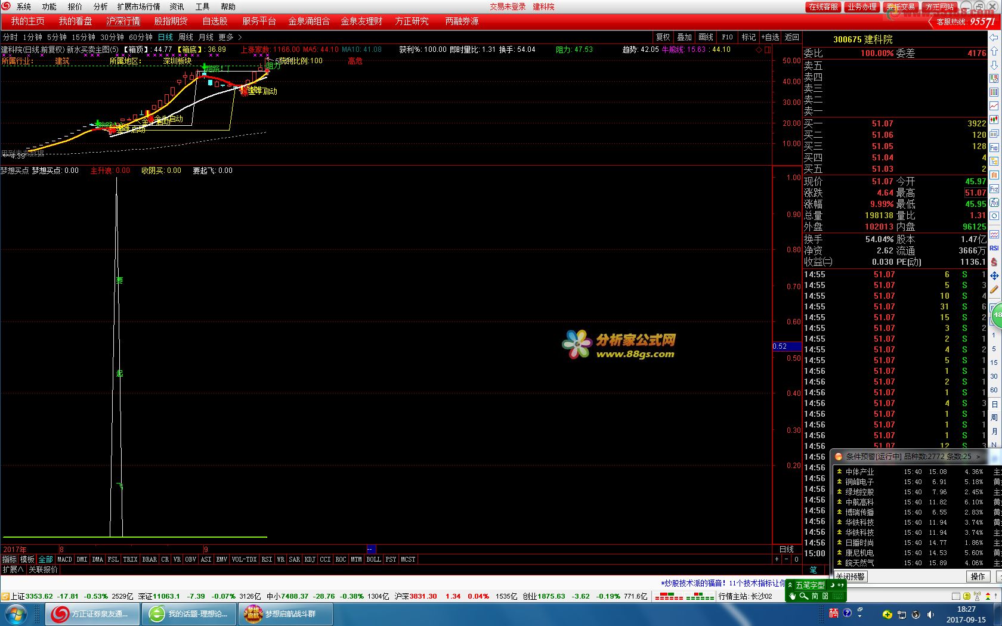Switch chart period to 月线
The height and width of the screenshot is (626, 1002).
tap(206, 37)
